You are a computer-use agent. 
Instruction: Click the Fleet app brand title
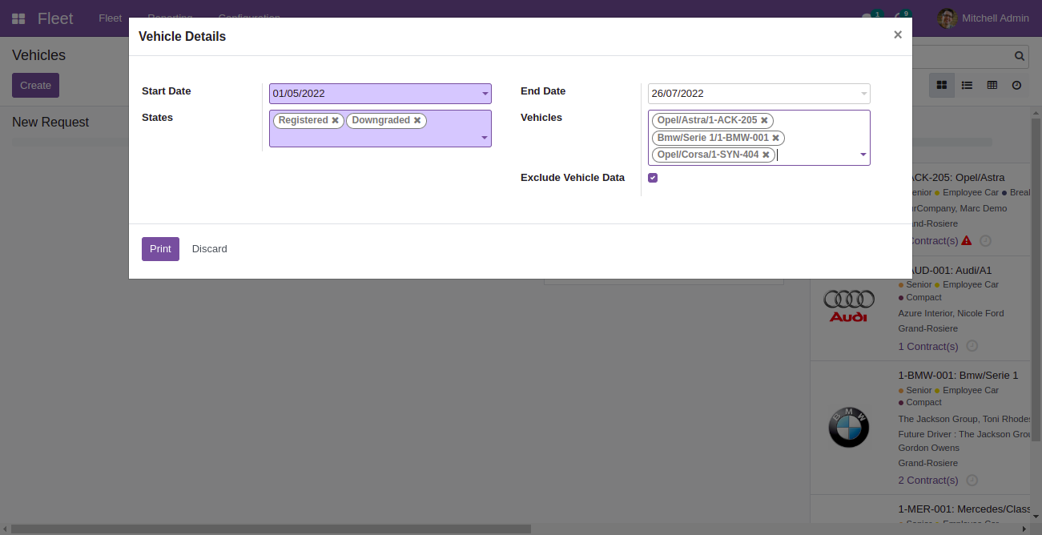point(55,18)
